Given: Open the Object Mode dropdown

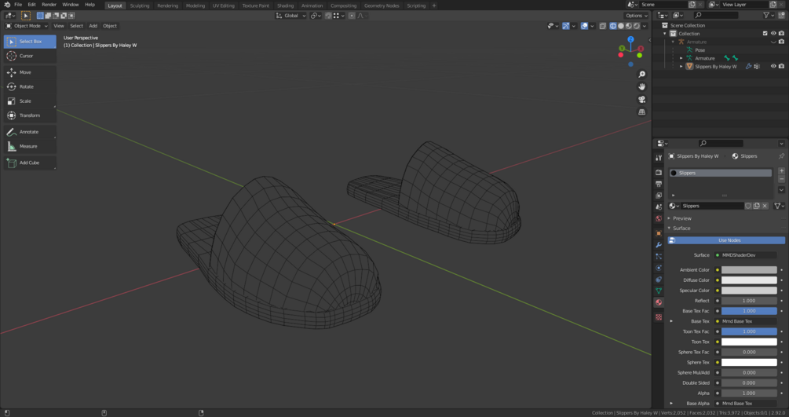Looking at the screenshot, I should click(x=27, y=26).
